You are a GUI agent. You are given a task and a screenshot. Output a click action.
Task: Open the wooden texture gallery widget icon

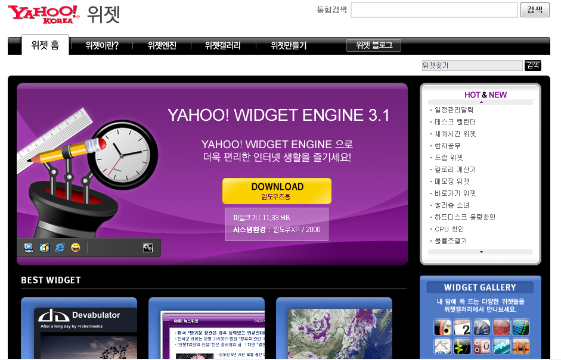coord(520,346)
